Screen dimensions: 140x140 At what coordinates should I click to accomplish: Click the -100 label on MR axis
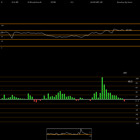(x=137, y=123)
